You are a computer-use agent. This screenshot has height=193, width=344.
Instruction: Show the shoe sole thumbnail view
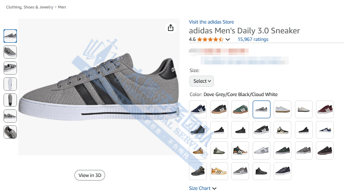pos(10,84)
